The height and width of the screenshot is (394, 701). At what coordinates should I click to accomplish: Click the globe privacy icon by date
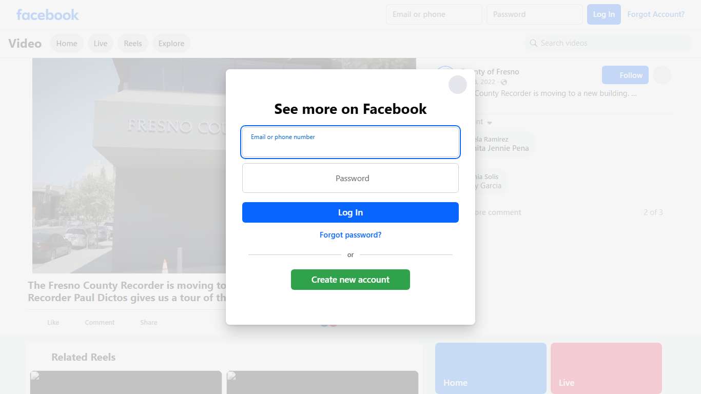(504, 82)
